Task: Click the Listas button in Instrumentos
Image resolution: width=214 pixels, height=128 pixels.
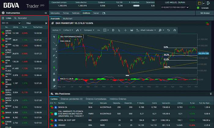Action: point(9,18)
